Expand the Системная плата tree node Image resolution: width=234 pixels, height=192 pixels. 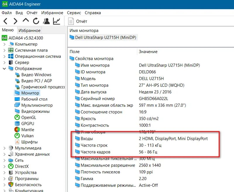tap(4, 50)
